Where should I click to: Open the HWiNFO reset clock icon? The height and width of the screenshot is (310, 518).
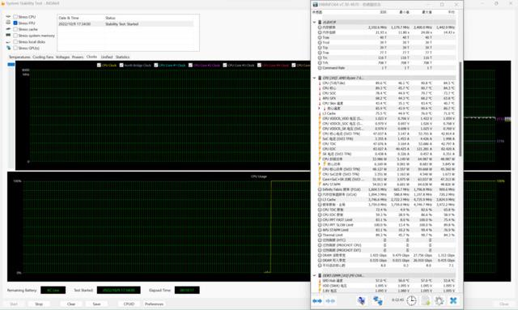click(411, 300)
